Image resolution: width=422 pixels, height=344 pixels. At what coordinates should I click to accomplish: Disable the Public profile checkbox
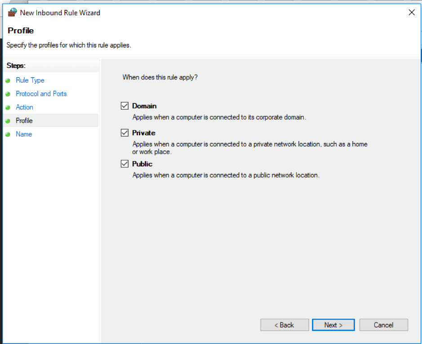coord(124,163)
